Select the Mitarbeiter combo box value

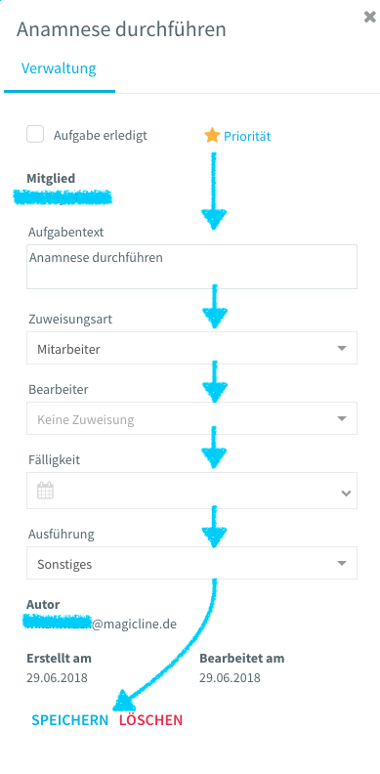192,348
